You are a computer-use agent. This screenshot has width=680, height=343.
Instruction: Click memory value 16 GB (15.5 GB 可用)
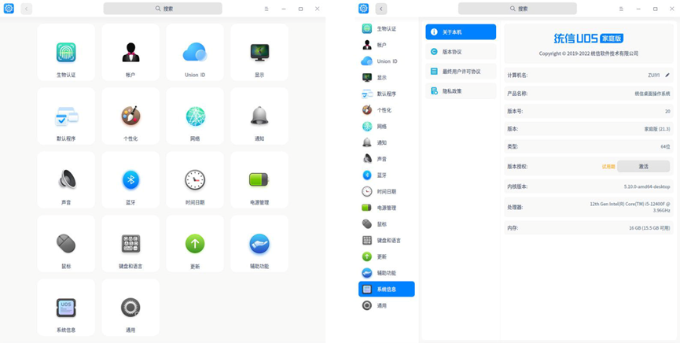tap(649, 228)
